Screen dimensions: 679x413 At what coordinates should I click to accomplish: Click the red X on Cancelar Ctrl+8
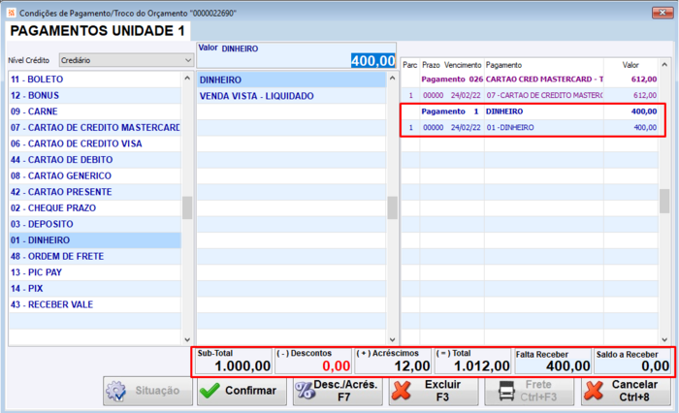pyautogui.click(x=594, y=391)
